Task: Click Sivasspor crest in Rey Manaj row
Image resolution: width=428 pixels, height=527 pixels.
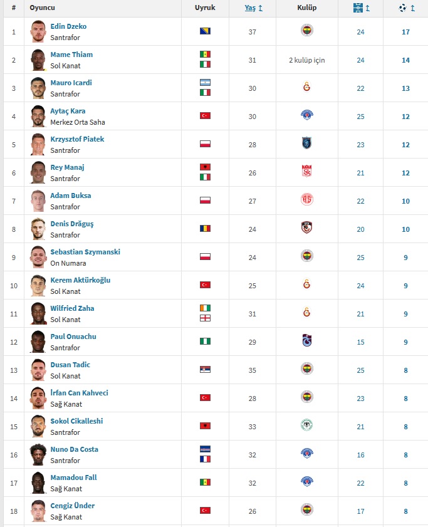Action: [306, 172]
